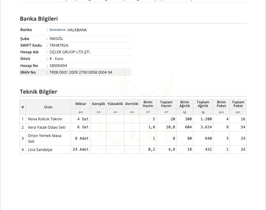Click the Genişlik column header
The height and width of the screenshot is (210, 266).
click(x=99, y=104)
